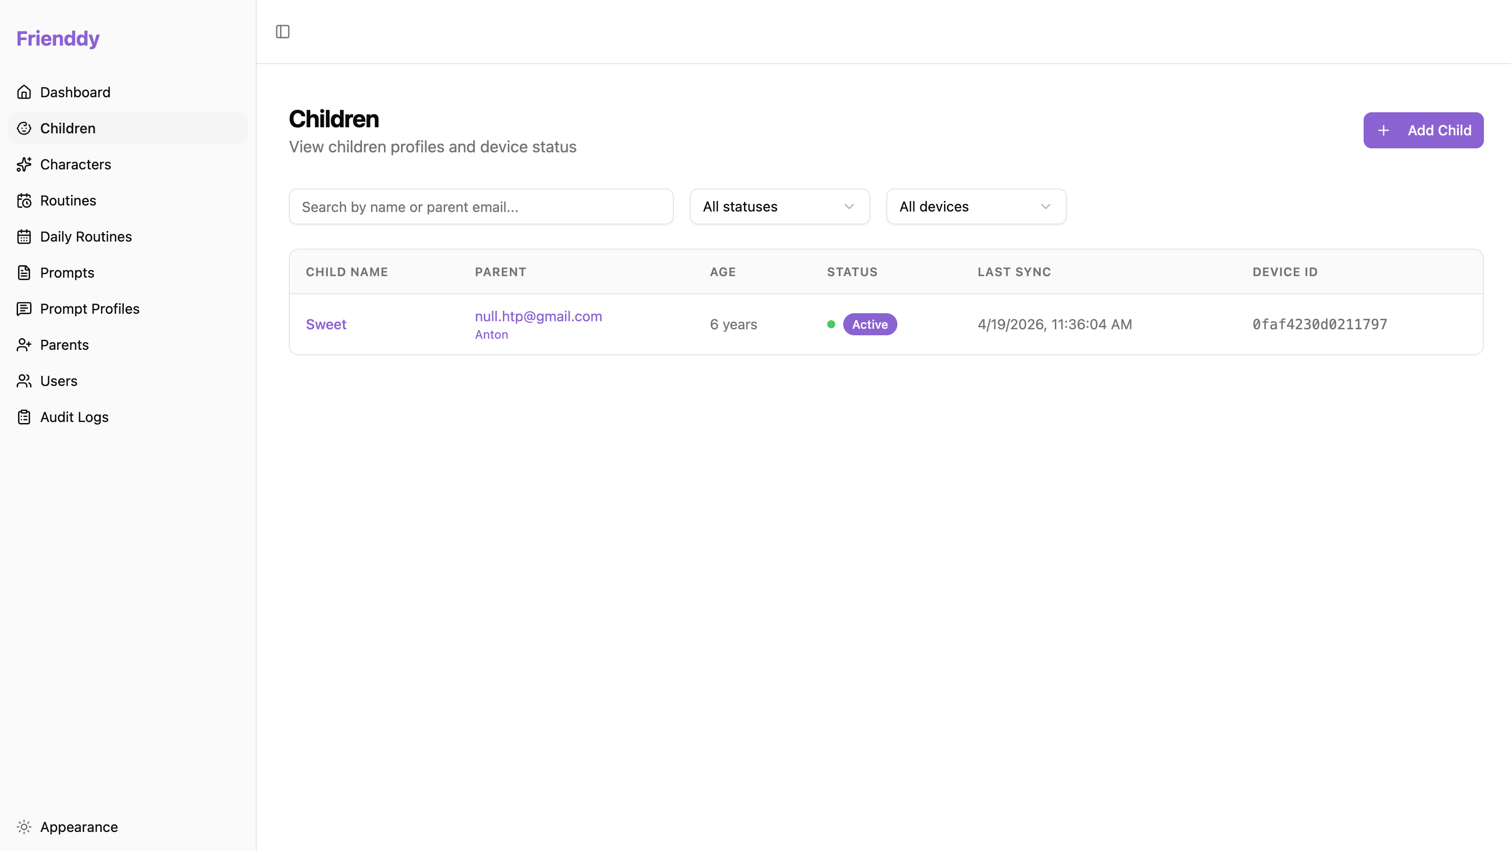
Task: Click the Routines calendar-clock icon
Action: click(24, 200)
